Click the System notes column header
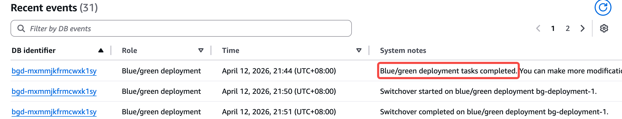Screen dimensions: 622x119 (x=403, y=50)
